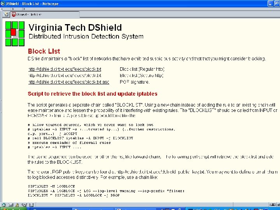Select the DShield Block List browser tab
The image size is (280, 210).
click(45, 14)
